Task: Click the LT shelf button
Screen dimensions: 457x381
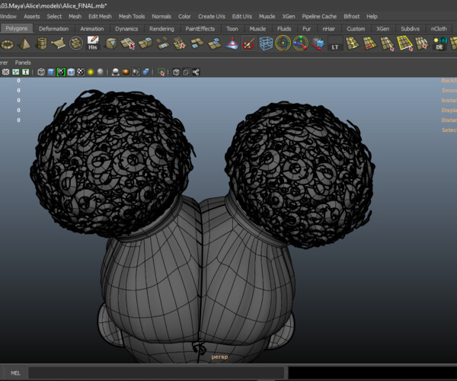Action: coord(335,43)
